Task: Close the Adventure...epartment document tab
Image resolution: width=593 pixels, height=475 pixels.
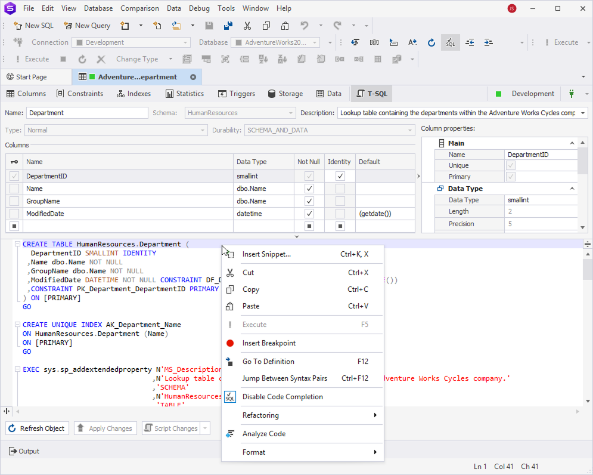Action: click(193, 77)
